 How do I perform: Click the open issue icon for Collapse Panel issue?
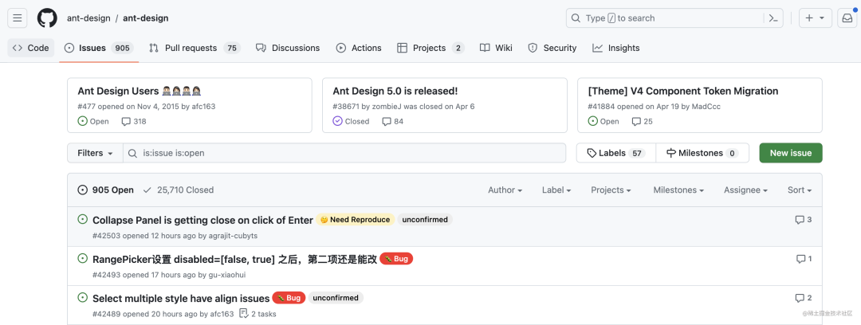pyautogui.click(x=82, y=219)
